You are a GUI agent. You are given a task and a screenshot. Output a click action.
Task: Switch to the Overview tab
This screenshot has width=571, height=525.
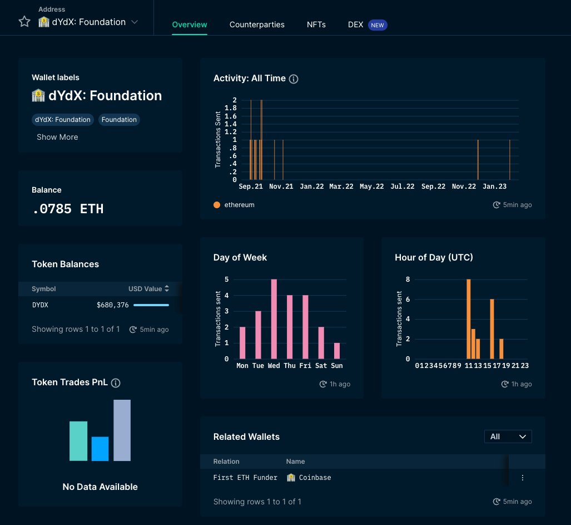point(190,24)
